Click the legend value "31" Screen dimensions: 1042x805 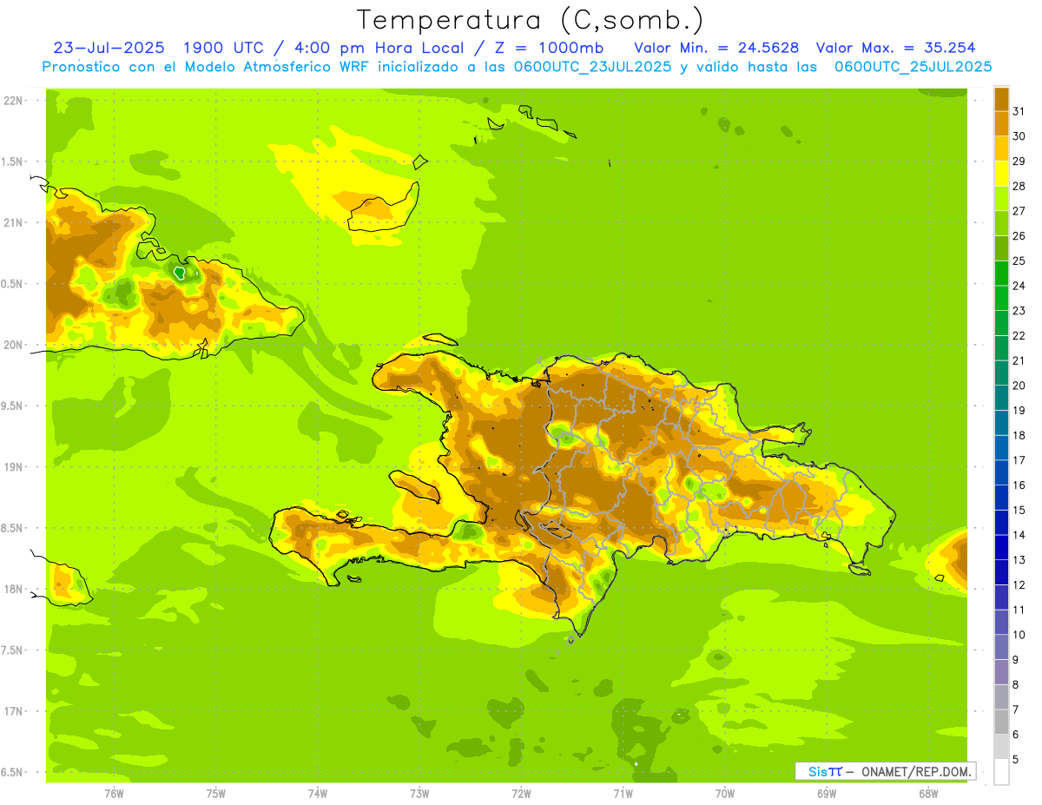[x=1019, y=111]
